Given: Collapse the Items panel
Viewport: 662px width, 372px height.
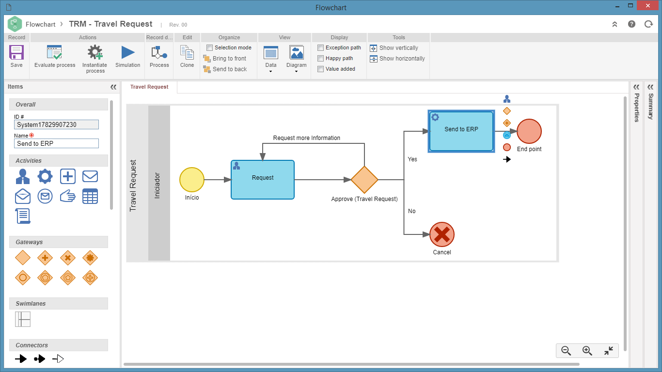Looking at the screenshot, I should pyautogui.click(x=113, y=87).
